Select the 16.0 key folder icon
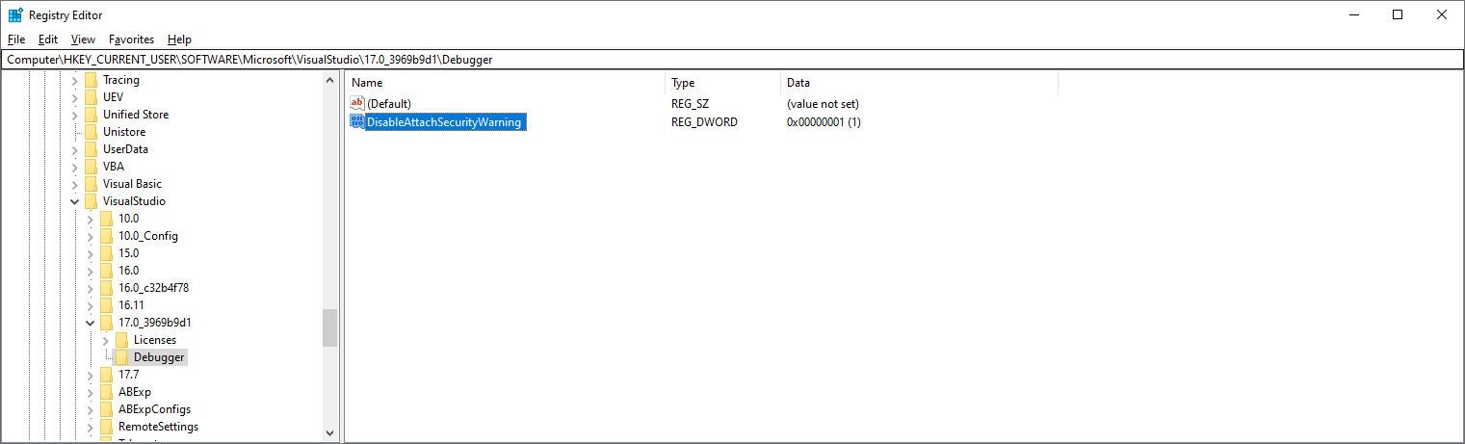Viewport: 1465px width, 444px height. [107, 271]
